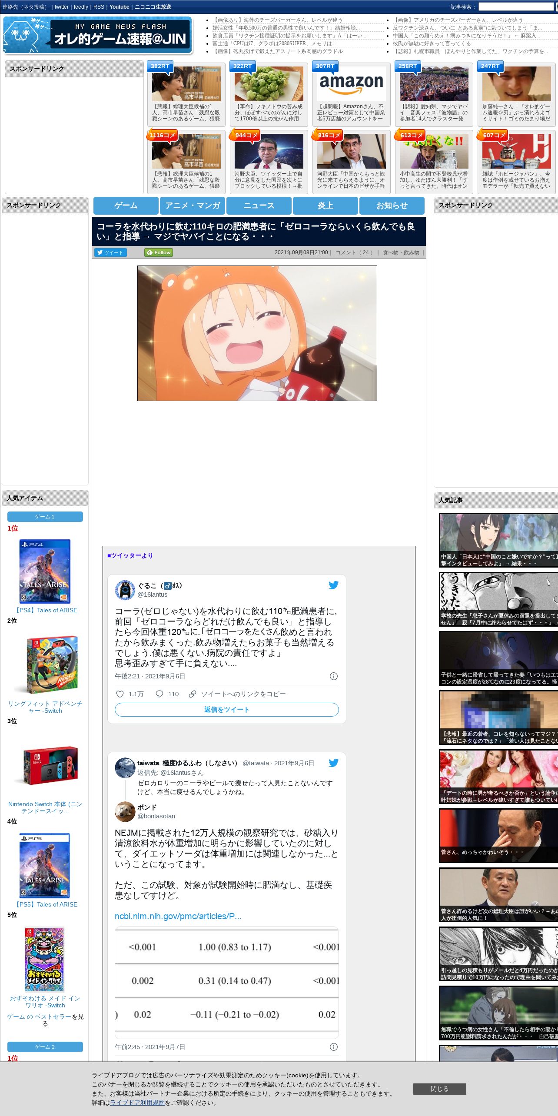
Task: Click headline 彼氏が無駄に好きって言ってくる
Action: pos(432,43)
